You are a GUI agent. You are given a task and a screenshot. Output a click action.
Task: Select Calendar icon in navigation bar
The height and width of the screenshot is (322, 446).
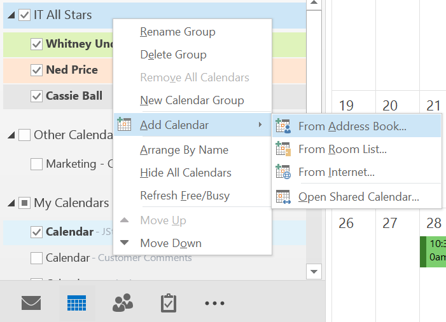(76, 303)
